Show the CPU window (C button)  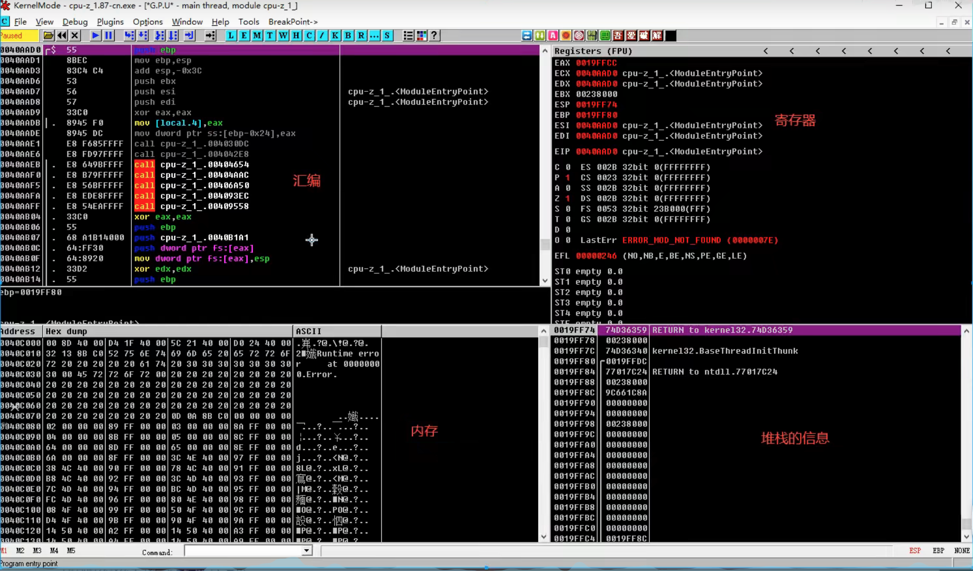pyautogui.click(x=309, y=35)
